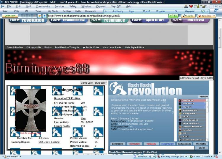Click the AOL logo icon in menu bar
Screen dimensions: 222x159
3,6
